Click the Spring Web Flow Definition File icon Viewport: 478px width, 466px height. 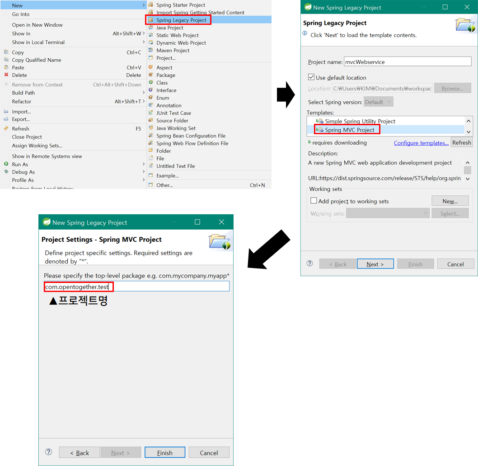(x=150, y=143)
